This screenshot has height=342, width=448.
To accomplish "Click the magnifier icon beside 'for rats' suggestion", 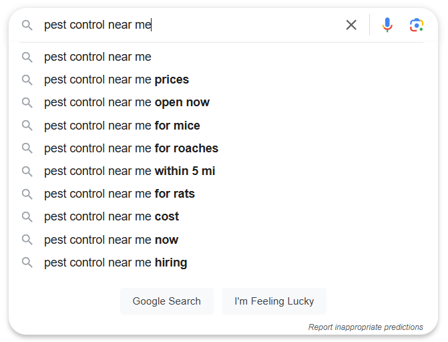I will point(27,194).
